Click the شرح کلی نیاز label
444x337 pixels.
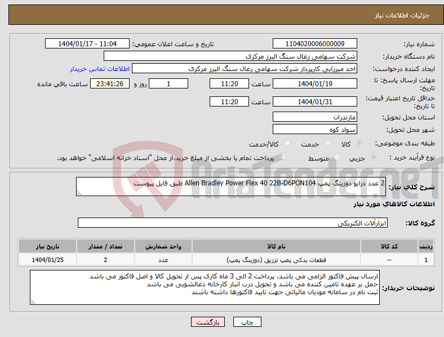[x=412, y=187]
